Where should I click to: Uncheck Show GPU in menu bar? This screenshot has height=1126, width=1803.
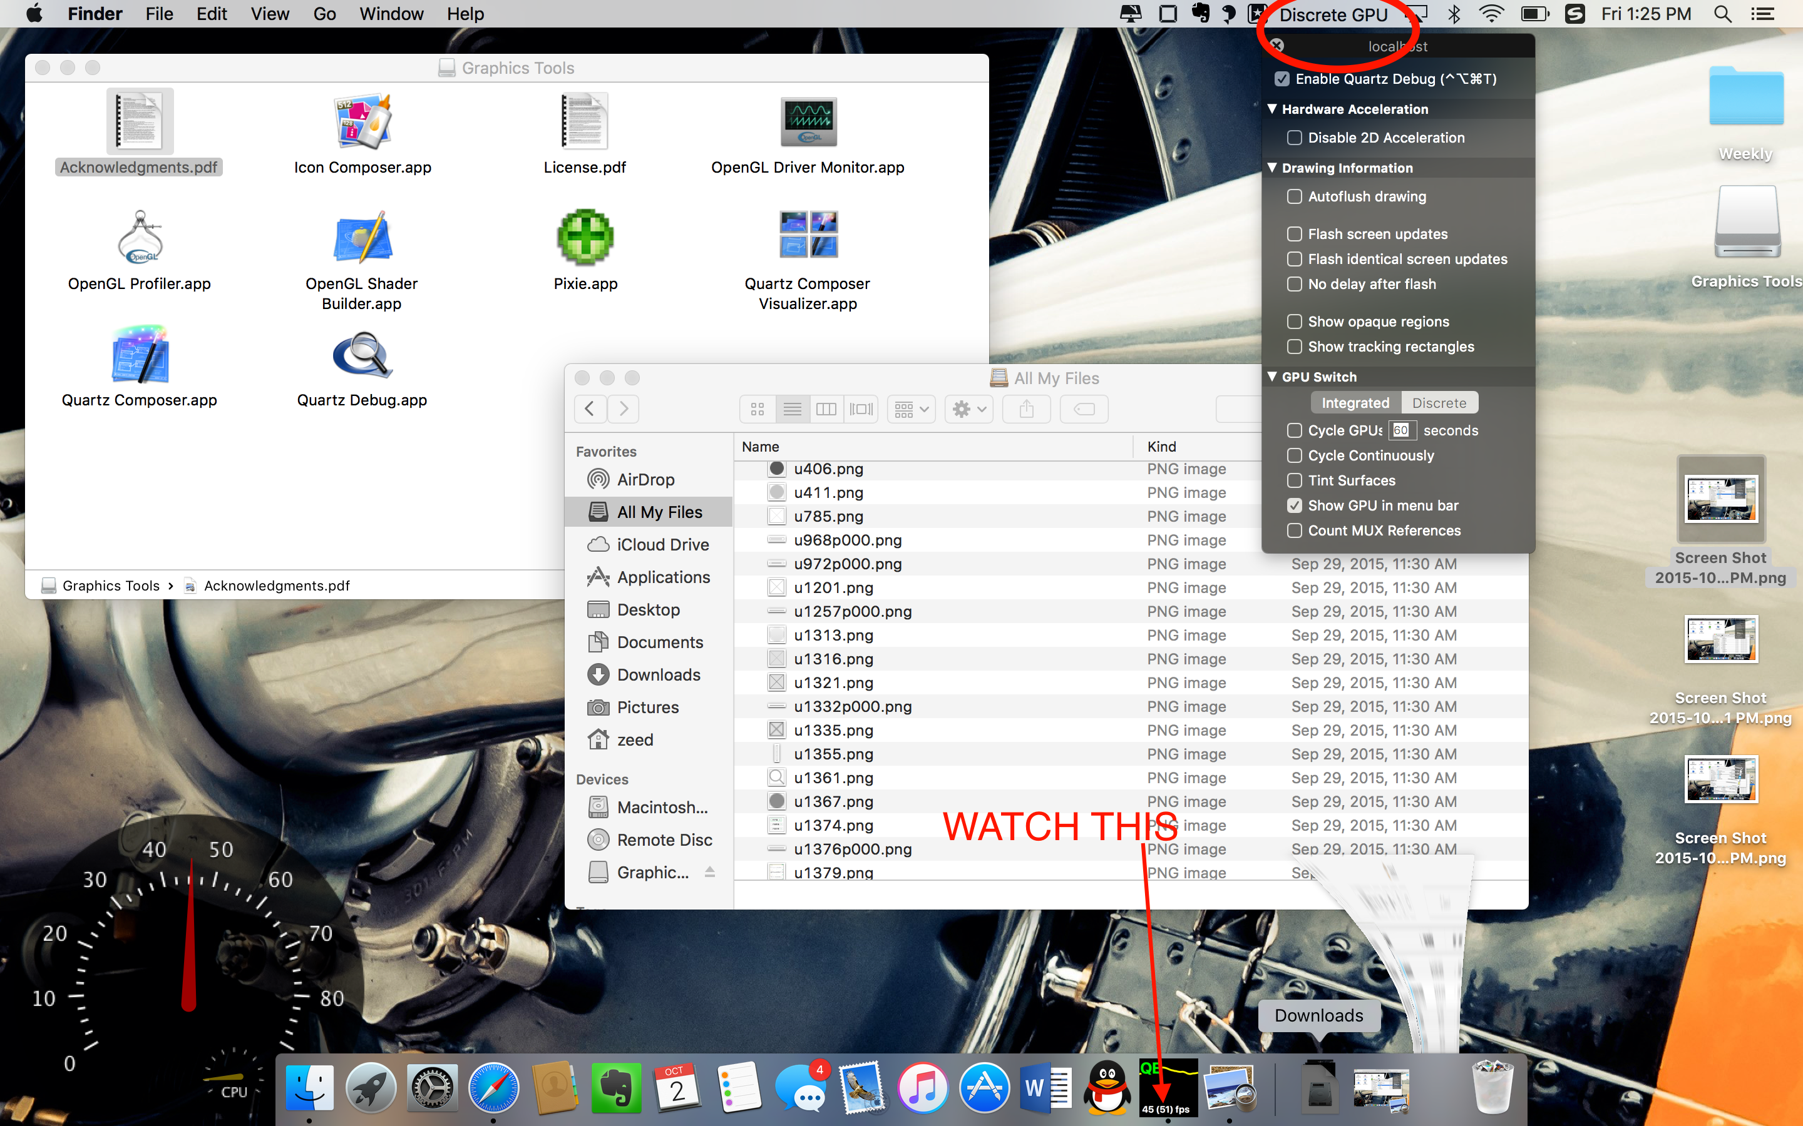tap(1295, 505)
